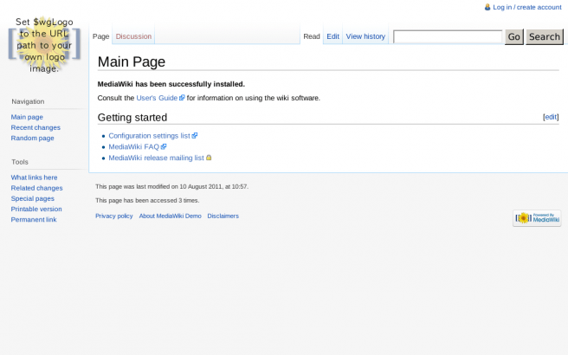Image resolution: width=568 pixels, height=355 pixels.
Task: Click the user icon beside Log in
Action: tap(487, 7)
